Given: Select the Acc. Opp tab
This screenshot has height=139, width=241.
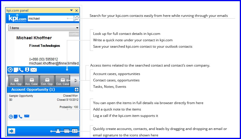Looking at the screenshot, I should point(16,81).
